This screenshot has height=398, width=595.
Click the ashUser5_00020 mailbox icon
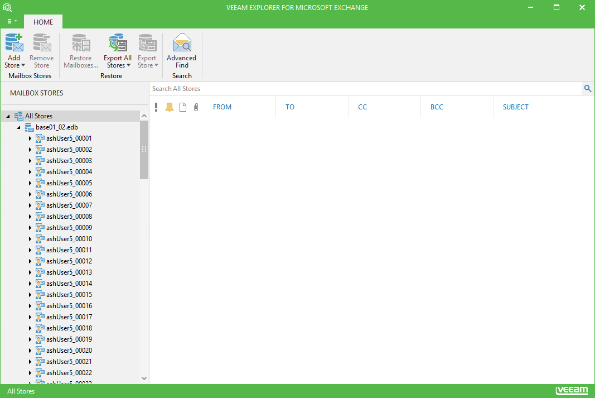click(40, 351)
